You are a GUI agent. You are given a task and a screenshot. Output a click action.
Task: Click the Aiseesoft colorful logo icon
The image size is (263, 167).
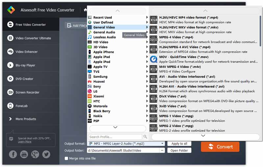tap(11, 10)
